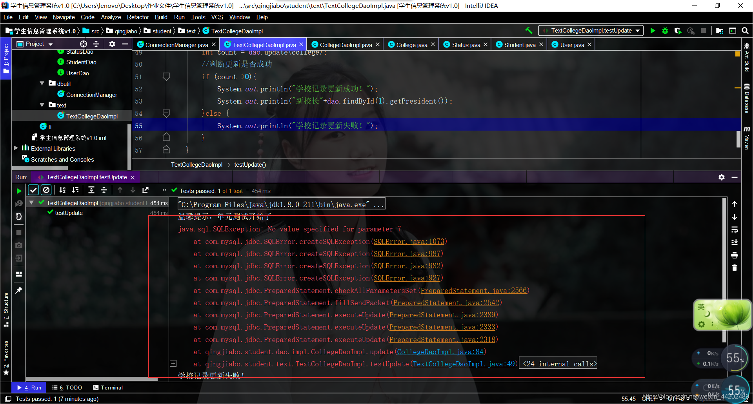Collapse all test results
The image size is (753, 404).
[x=104, y=190]
